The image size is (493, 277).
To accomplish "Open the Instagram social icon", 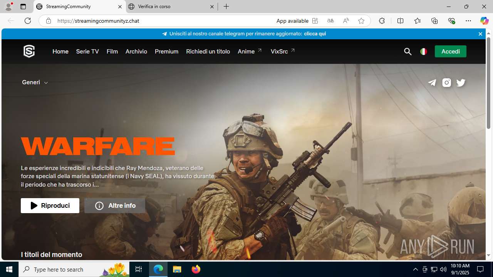I will (x=446, y=83).
